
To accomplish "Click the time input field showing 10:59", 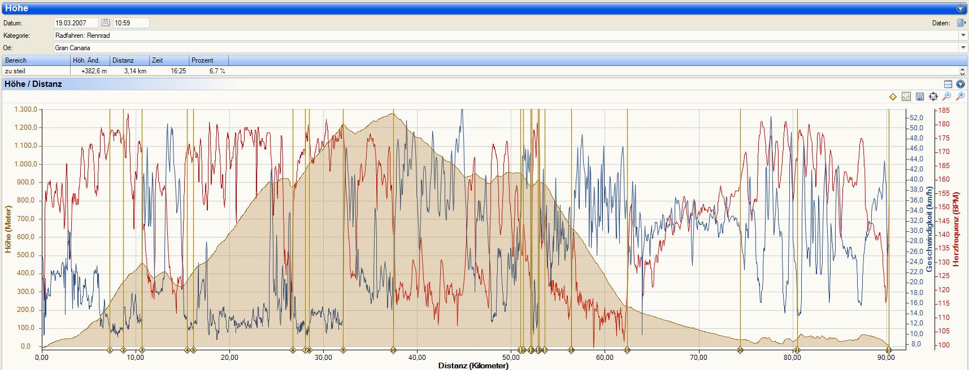I will pyautogui.click(x=131, y=23).
